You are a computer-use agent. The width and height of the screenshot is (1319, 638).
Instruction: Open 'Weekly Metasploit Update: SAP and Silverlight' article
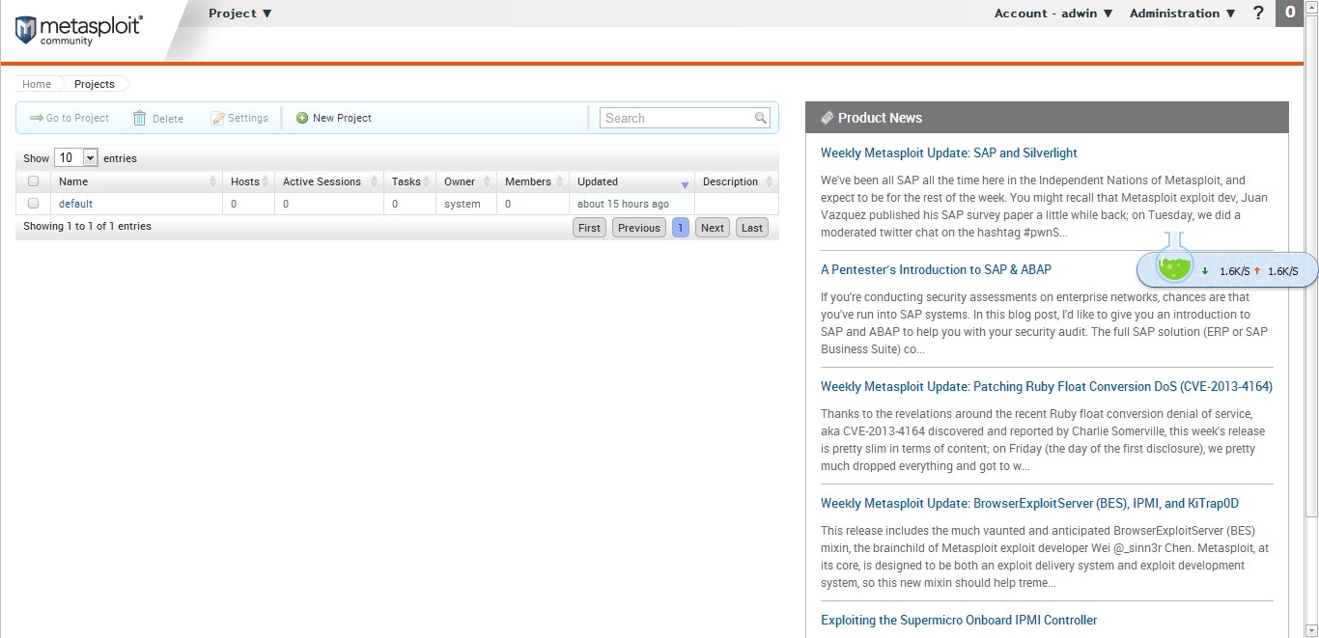click(949, 153)
